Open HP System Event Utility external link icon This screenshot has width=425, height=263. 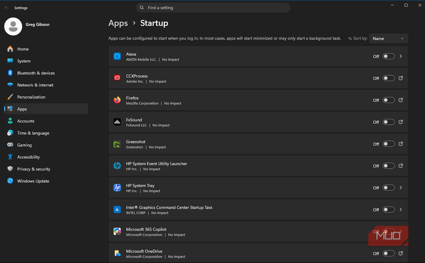401,166
